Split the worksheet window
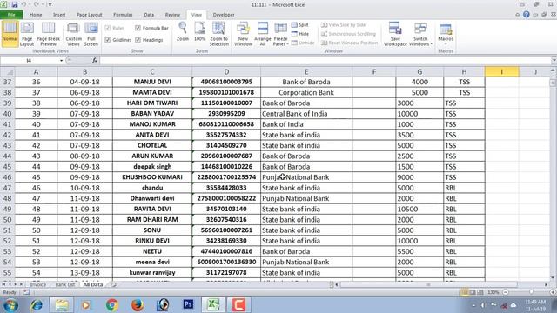Image resolution: width=557 pixels, height=313 pixels. click(299, 25)
